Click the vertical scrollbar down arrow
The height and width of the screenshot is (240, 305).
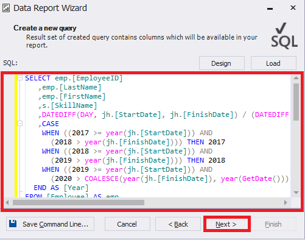click(x=296, y=192)
